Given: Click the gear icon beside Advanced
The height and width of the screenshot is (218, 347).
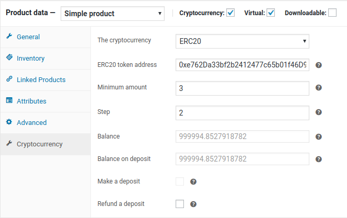Looking at the screenshot, I should [x=9, y=122].
